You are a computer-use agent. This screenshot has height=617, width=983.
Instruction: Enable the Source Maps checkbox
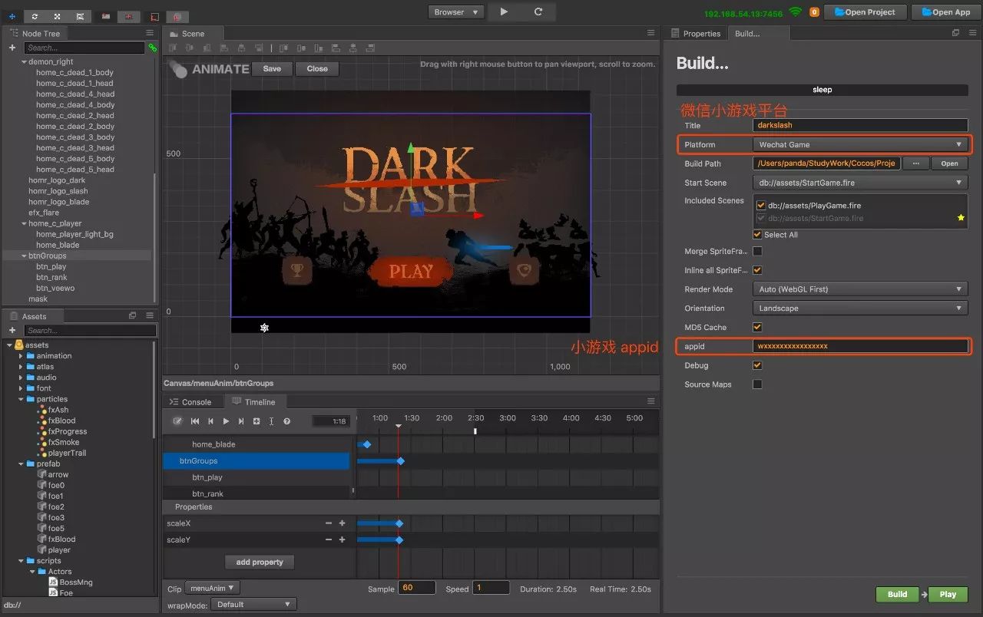757,384
